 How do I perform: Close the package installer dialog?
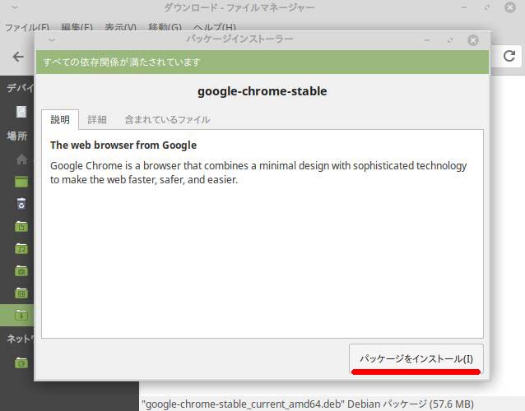[473, 39]
